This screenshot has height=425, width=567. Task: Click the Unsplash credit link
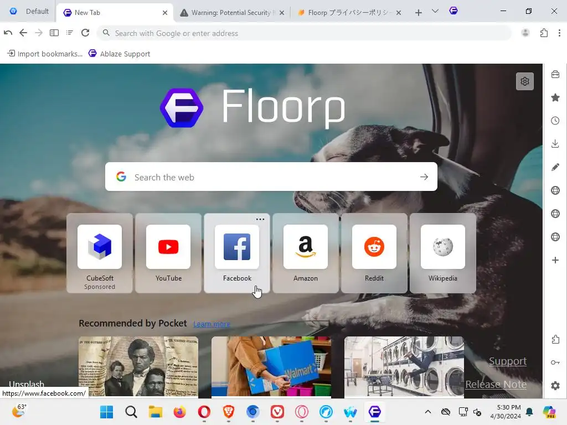click(x=27, y=384)
